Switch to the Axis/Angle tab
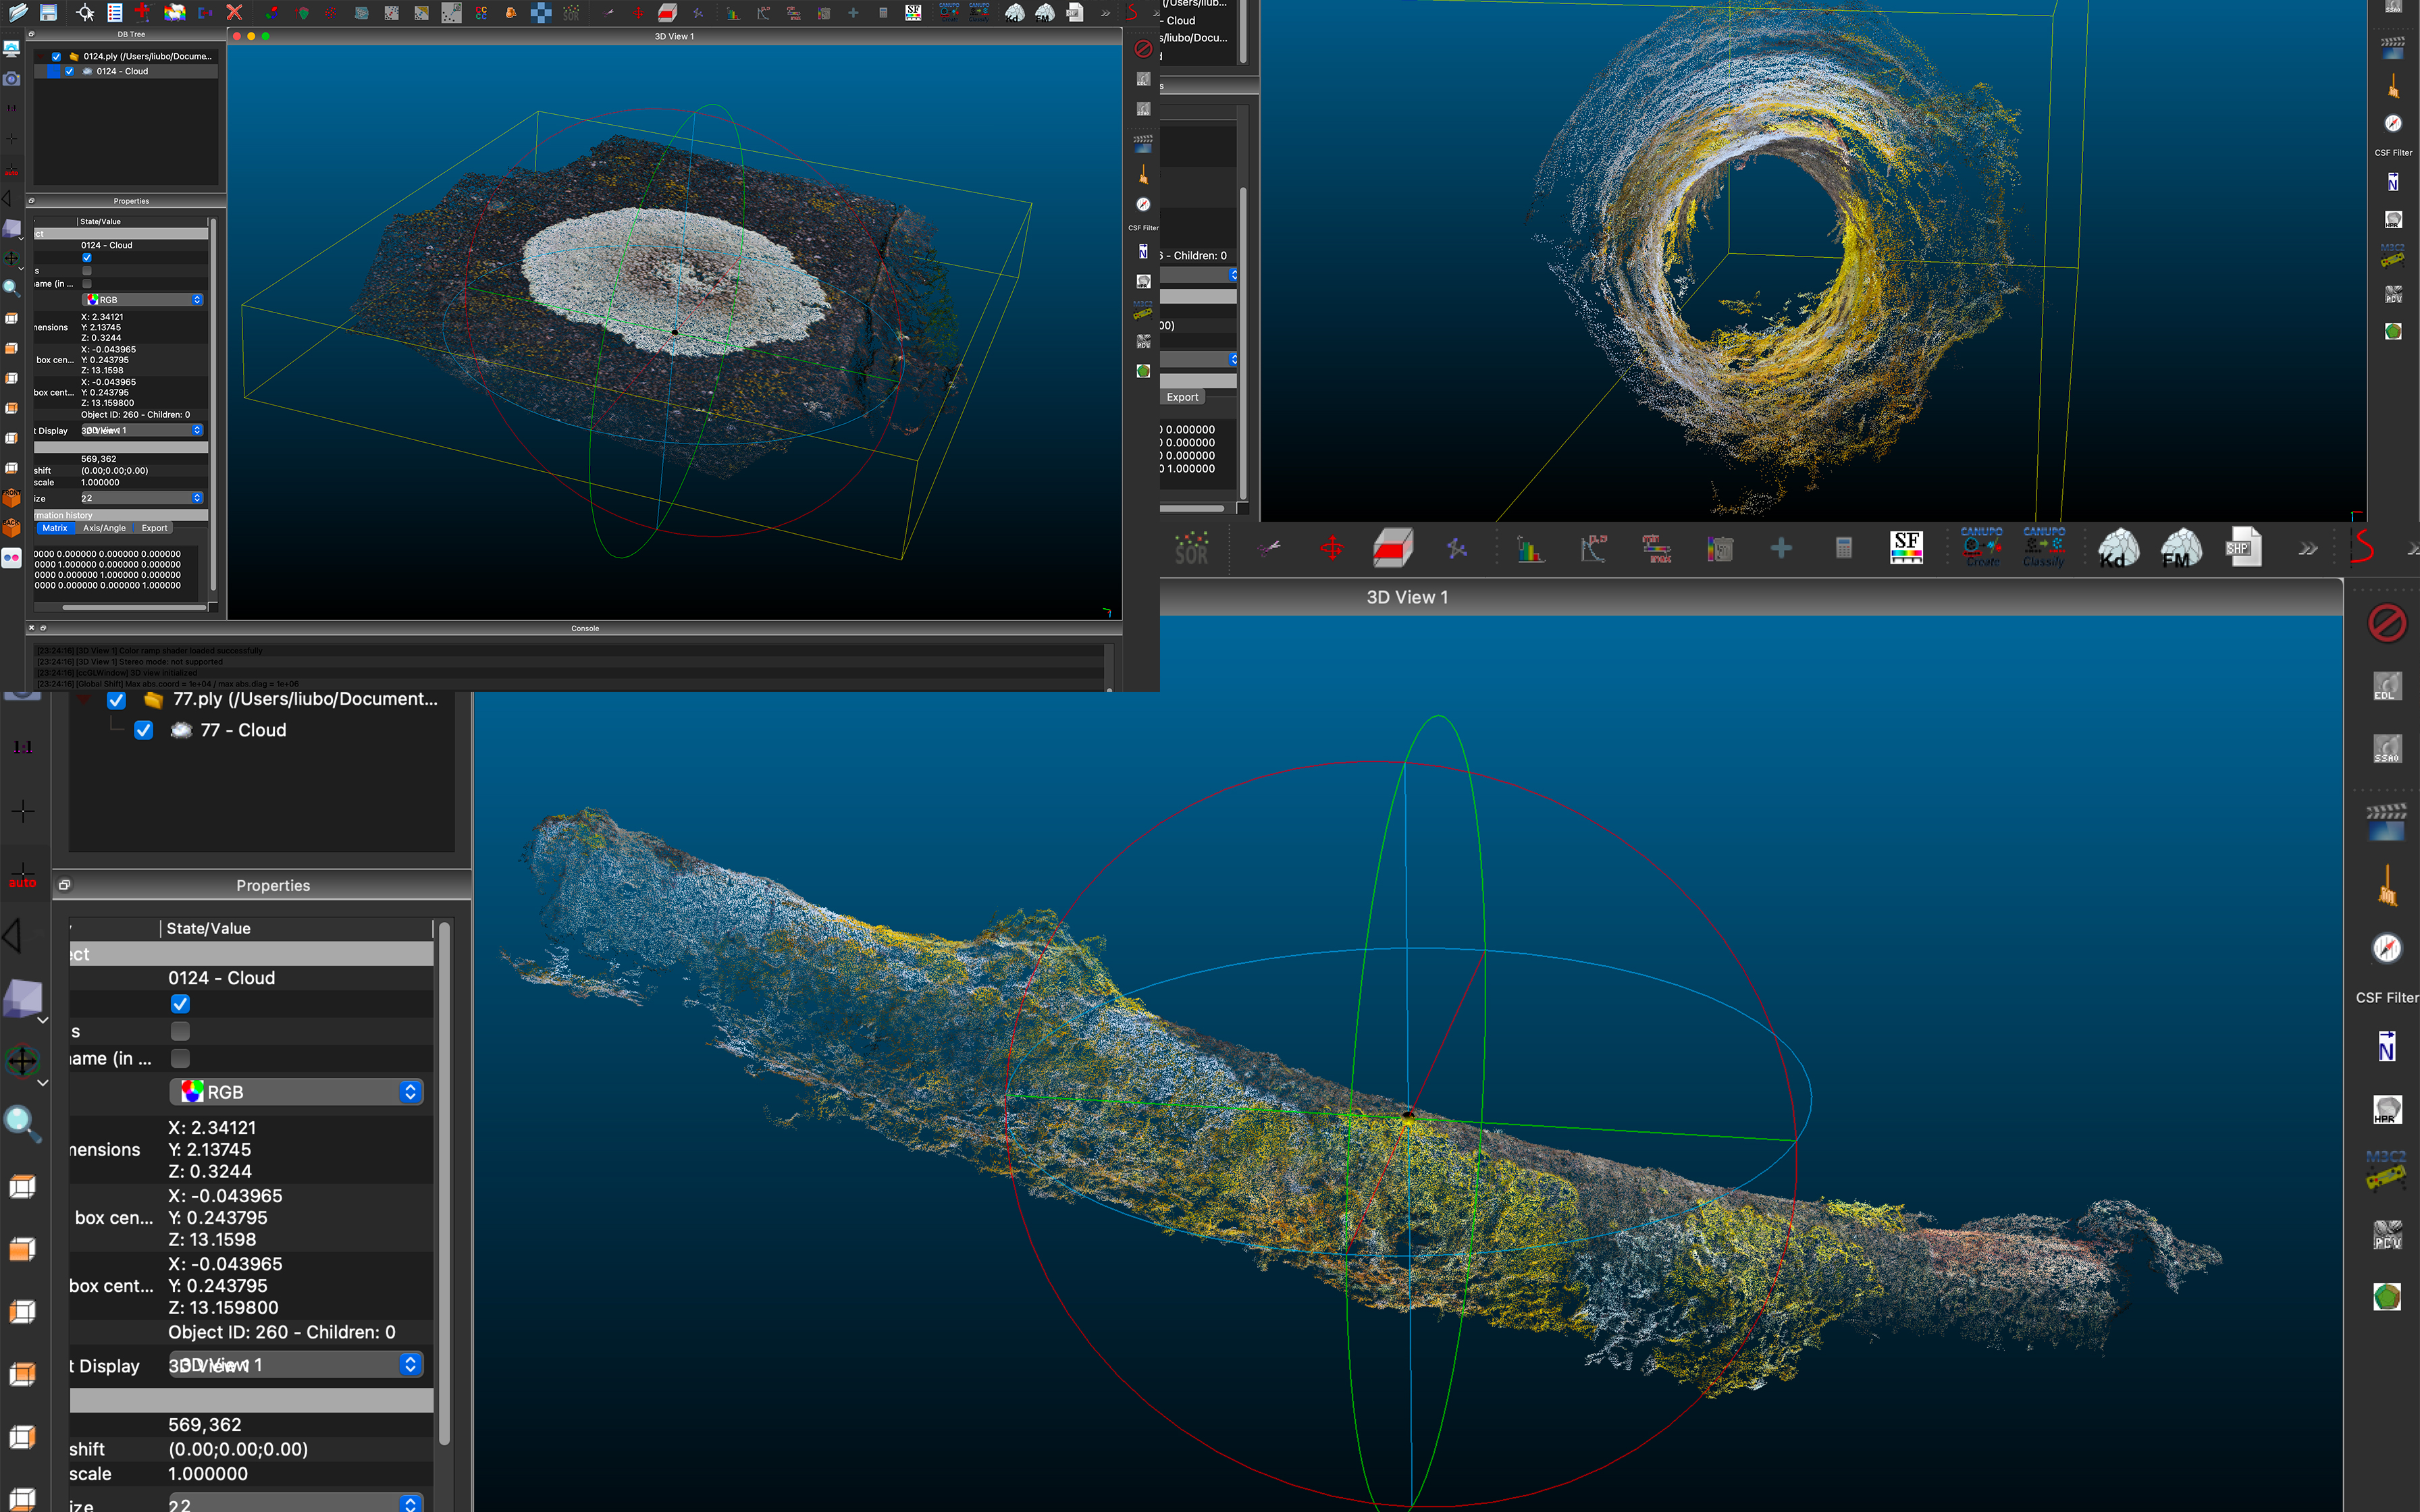This screenshot has width=2420, height=1512. tap(104, 528)
